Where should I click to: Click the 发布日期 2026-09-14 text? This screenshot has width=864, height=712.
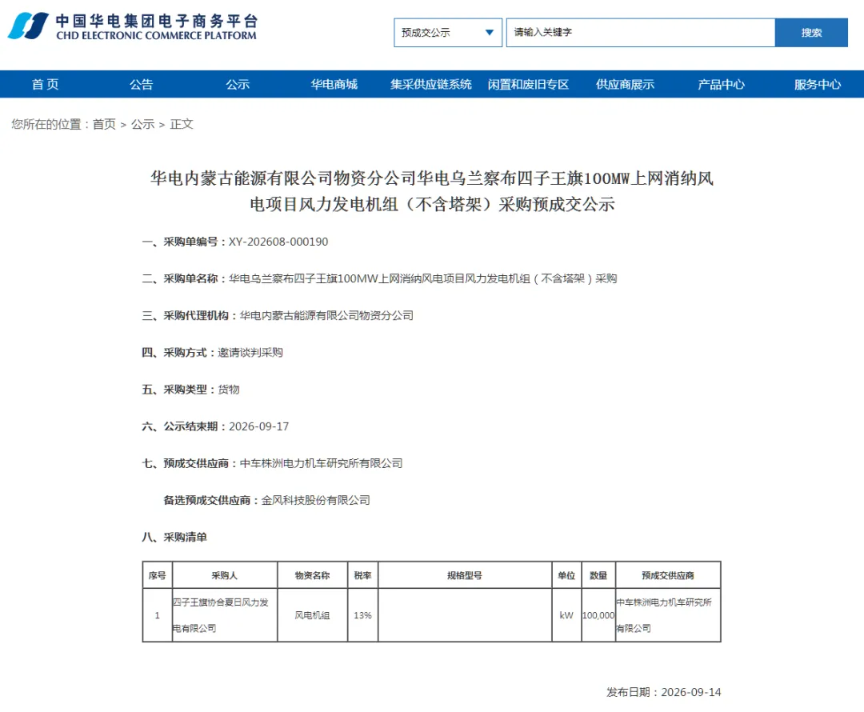pyautogui.click(x=663, y=692)
